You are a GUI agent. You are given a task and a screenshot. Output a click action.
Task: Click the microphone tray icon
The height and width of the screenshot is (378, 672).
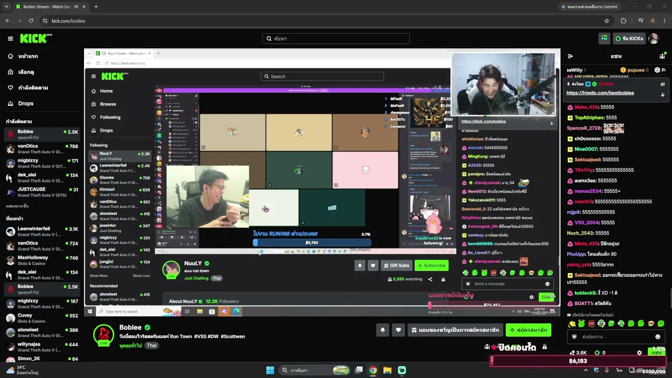click(607, 370)
